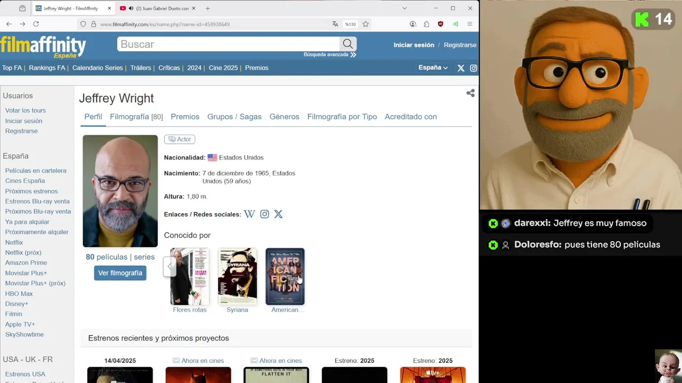The image size is (682, 383).
Task: Click Iniciar sesión in the header
Action: click(x=414, y=45)
